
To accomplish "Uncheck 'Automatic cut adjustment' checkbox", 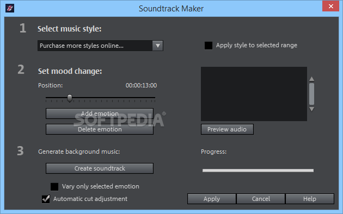I will click(x=46, y=199).
